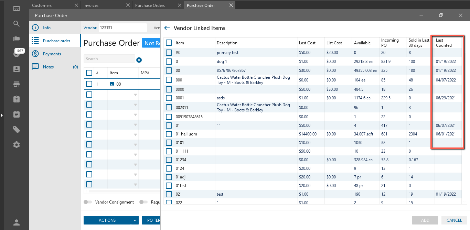Viewport: 470px width, 230px height.
Task: Click the ADD button
Action: [x=425, y=220]
